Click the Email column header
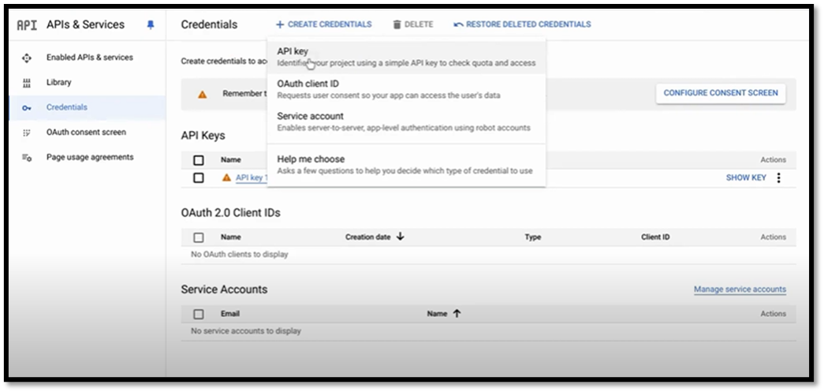Image resolution: width=824 pixels, height=392 pixels. (230, 314)
